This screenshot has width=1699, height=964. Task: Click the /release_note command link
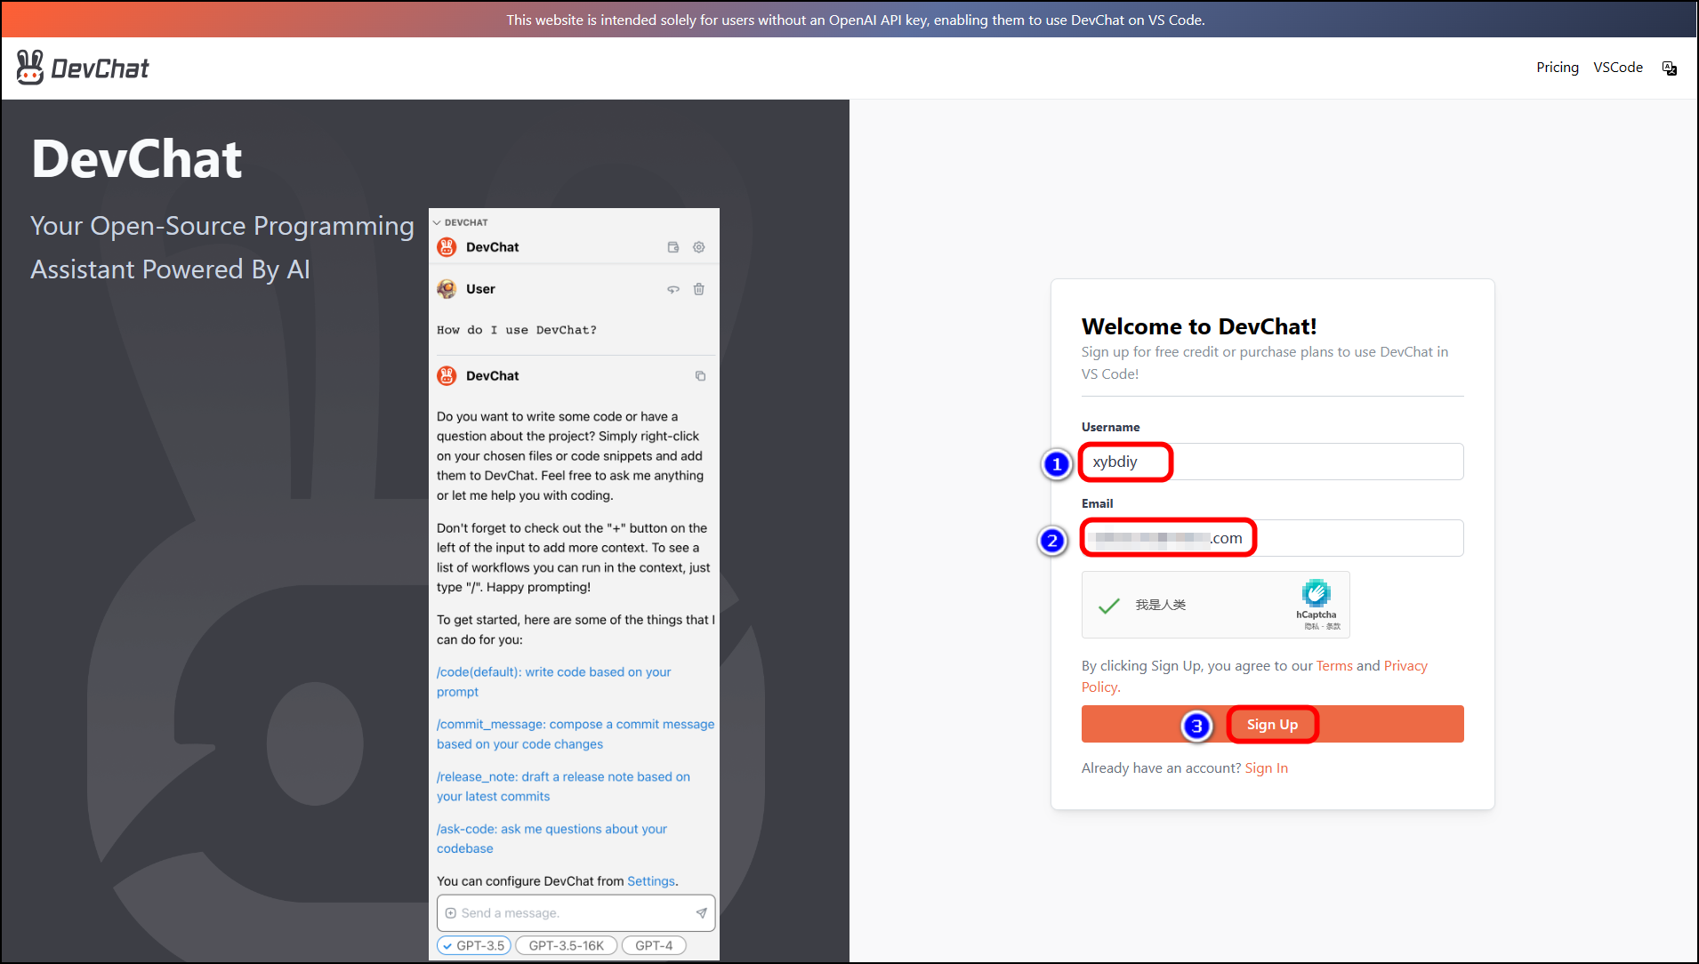[x=563, y=787]
